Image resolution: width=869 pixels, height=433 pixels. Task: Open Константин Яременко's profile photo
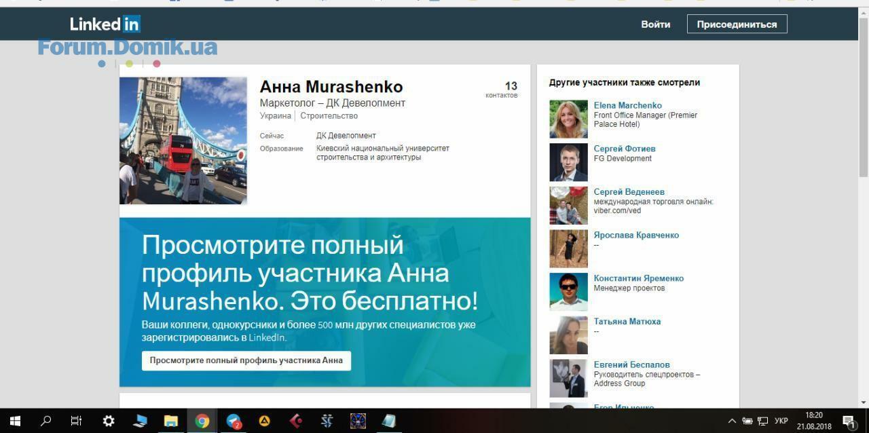pyautogui.click(x=568, y=292)
